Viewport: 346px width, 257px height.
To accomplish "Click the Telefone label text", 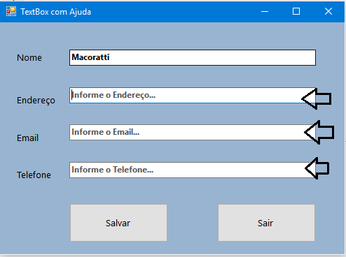I will (34, 175).
